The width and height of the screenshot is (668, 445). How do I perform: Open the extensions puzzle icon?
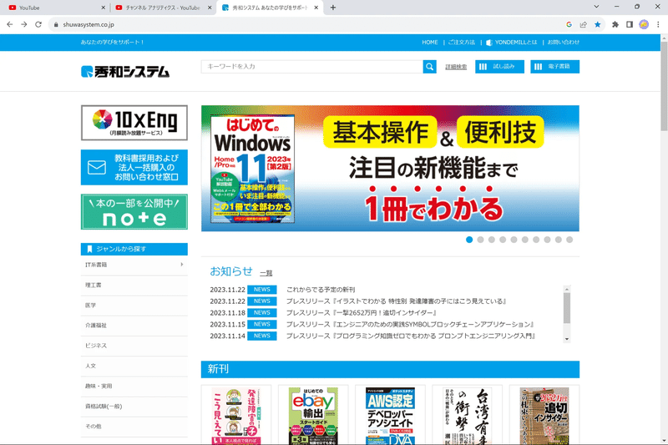pos(615,25)
